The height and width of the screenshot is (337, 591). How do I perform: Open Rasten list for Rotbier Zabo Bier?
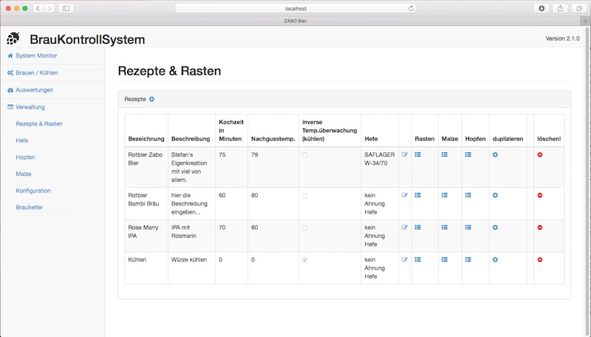[x=417, y=154]
